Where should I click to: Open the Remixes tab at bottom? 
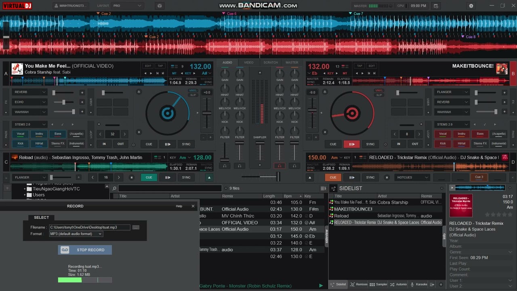tap(359, 284)
